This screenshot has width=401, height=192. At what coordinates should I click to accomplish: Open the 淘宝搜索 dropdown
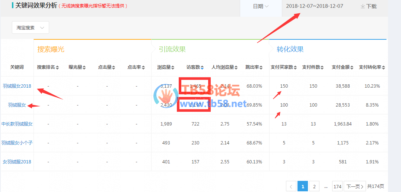pos(31,28)
